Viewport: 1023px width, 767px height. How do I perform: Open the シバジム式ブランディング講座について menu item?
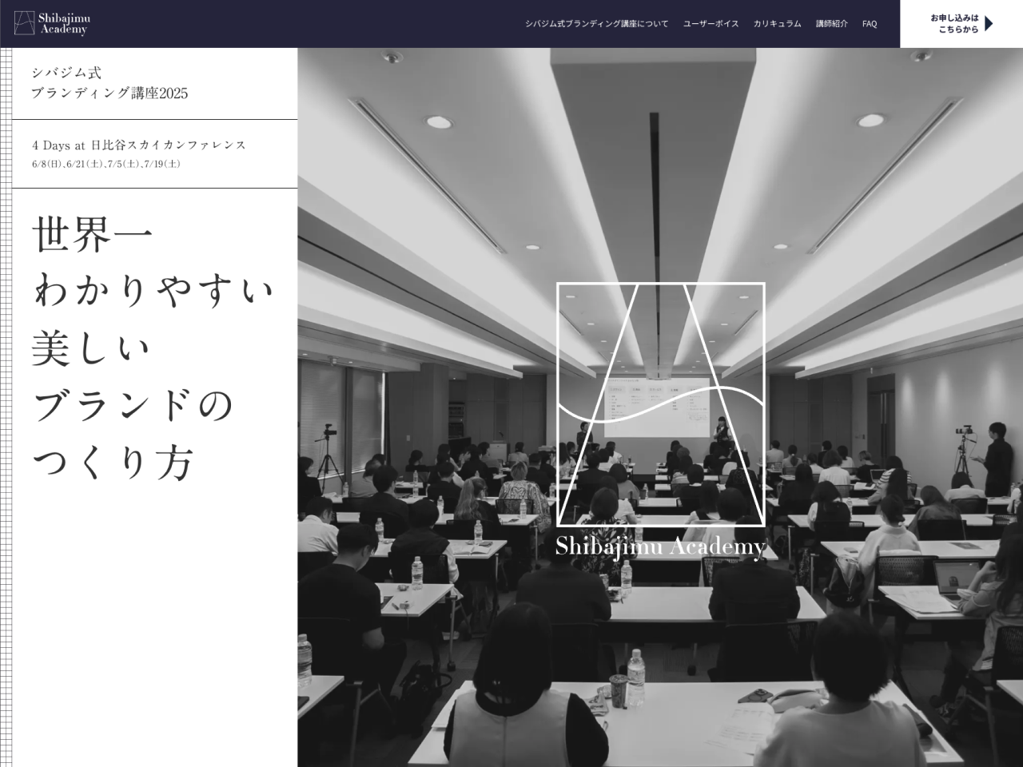[597, 24]
